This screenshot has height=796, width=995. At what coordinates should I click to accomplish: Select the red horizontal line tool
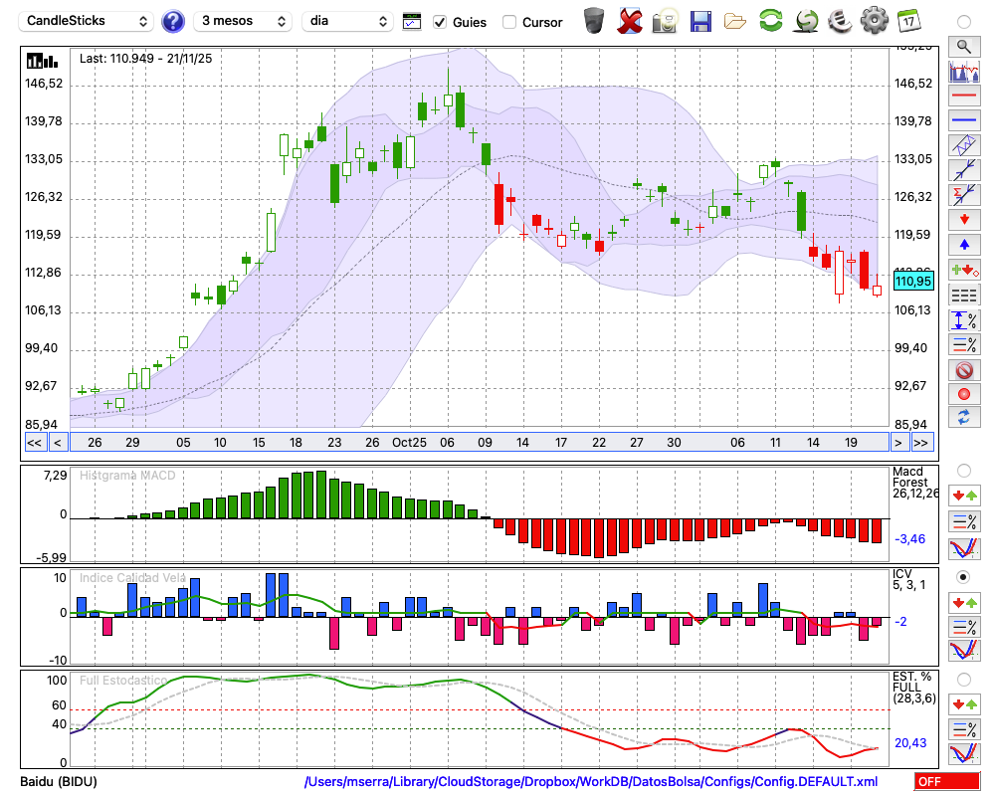pos(963,96)
